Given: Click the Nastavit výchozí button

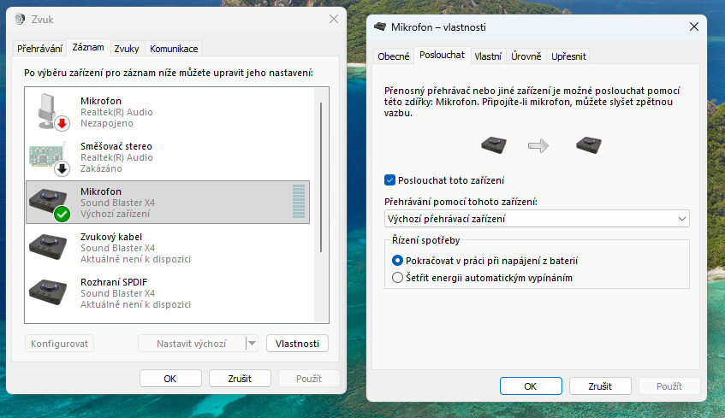Looking at the screenshot, I should 192,344.
